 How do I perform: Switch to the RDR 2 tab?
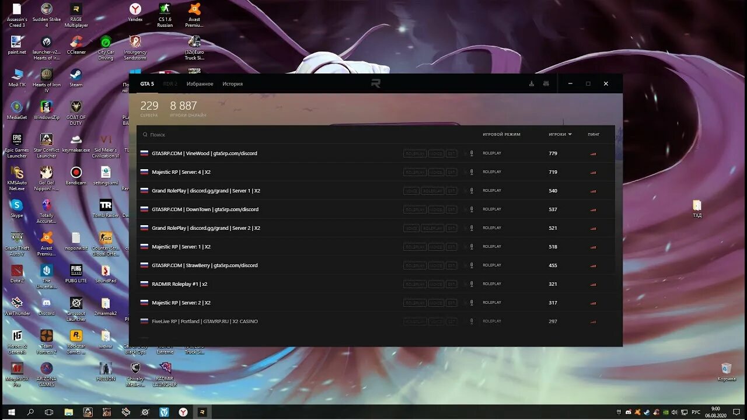pos(170,84)
